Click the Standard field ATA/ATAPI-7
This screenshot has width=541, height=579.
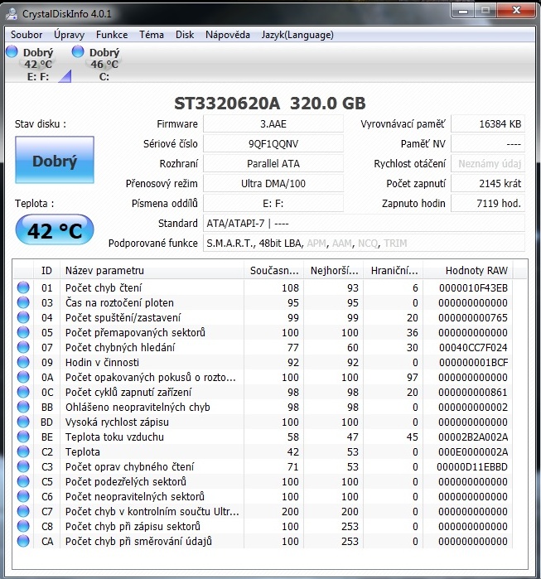pyautogui.click(x=364, y=224)
